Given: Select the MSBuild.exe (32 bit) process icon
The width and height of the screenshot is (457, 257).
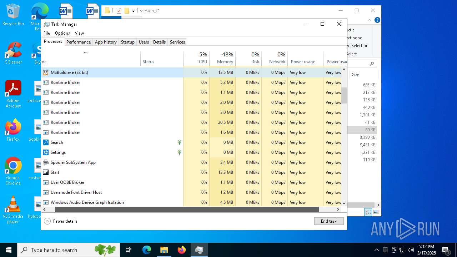Looking at the screenshot, I should pyautogui.click(x=46, y=72).
